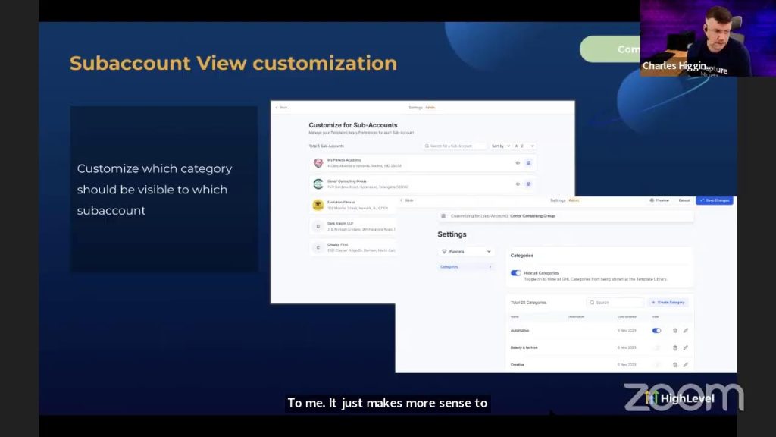776x437 pixels.
Task: Click the Admin label in the Settings header
Action: pos(574,200)
